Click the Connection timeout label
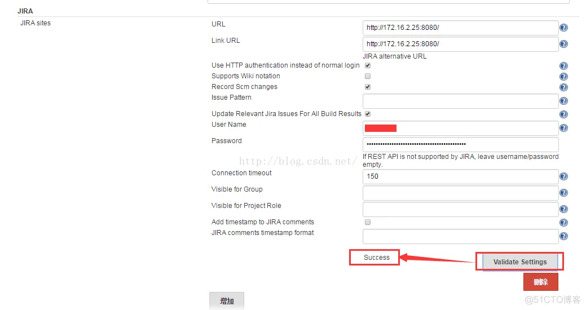 point(241,173)
